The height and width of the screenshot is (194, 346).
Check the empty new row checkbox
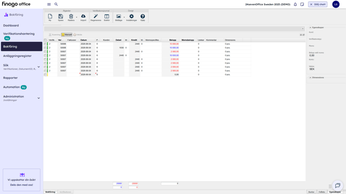coord(45,74)
